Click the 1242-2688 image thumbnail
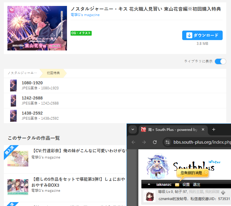 [13, 101]
